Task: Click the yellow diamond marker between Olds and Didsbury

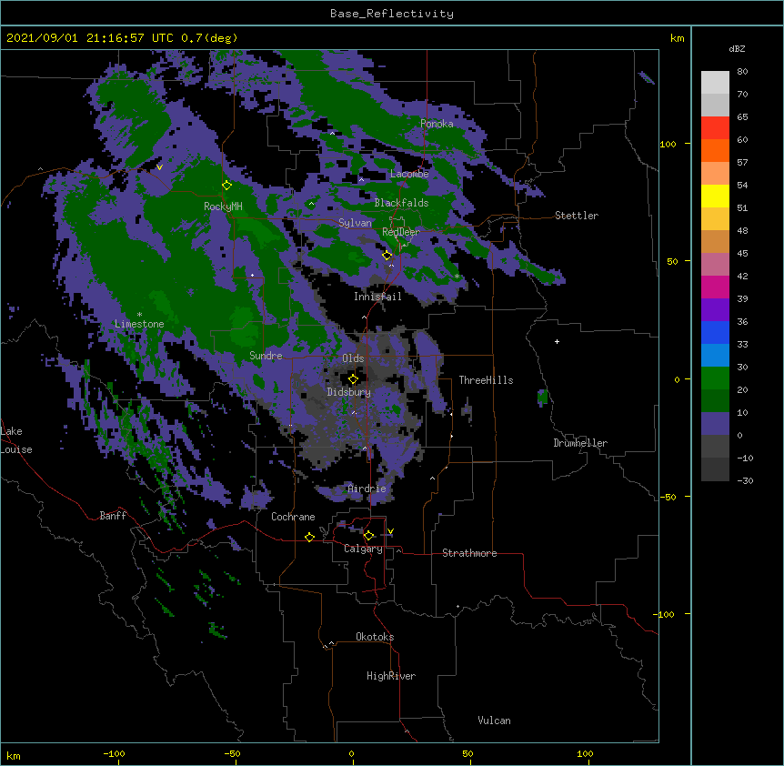Action: coord(353,379)
